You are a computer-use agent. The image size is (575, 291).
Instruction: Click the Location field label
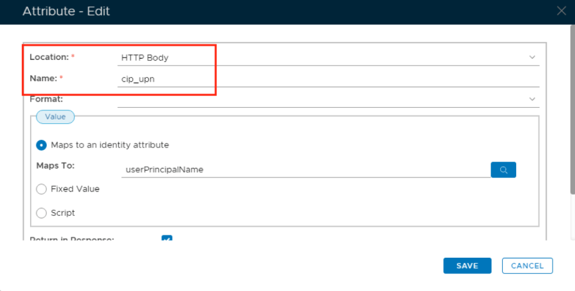[x=49, y=57]
